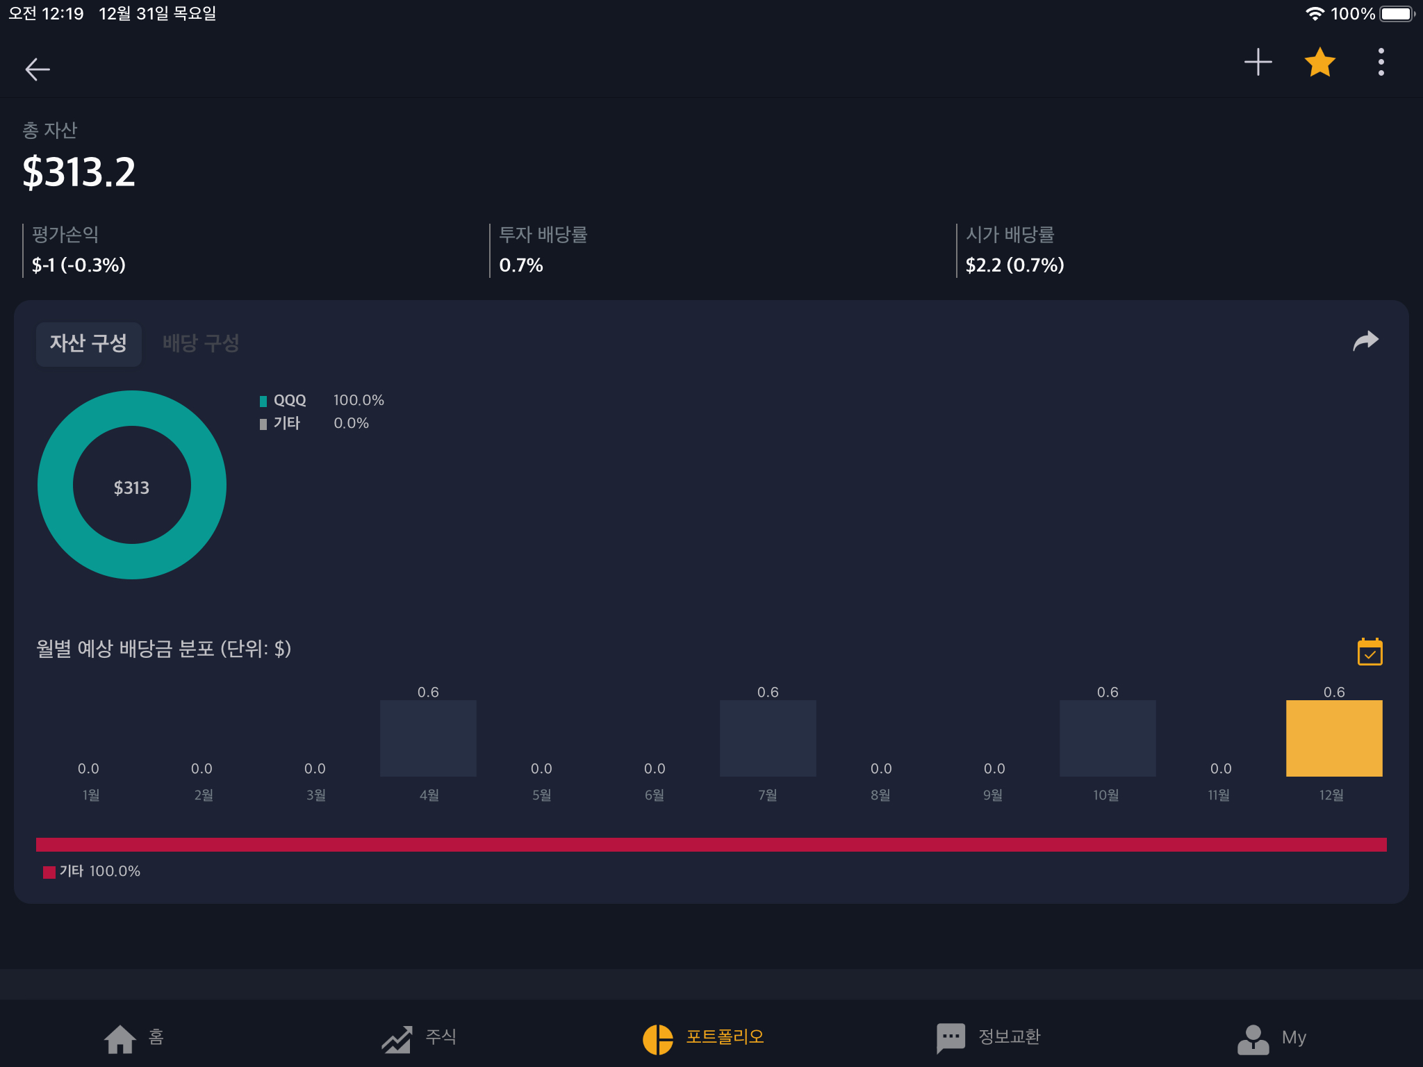
Task: Open the three-dot more menu
Action: point(1381,63)
